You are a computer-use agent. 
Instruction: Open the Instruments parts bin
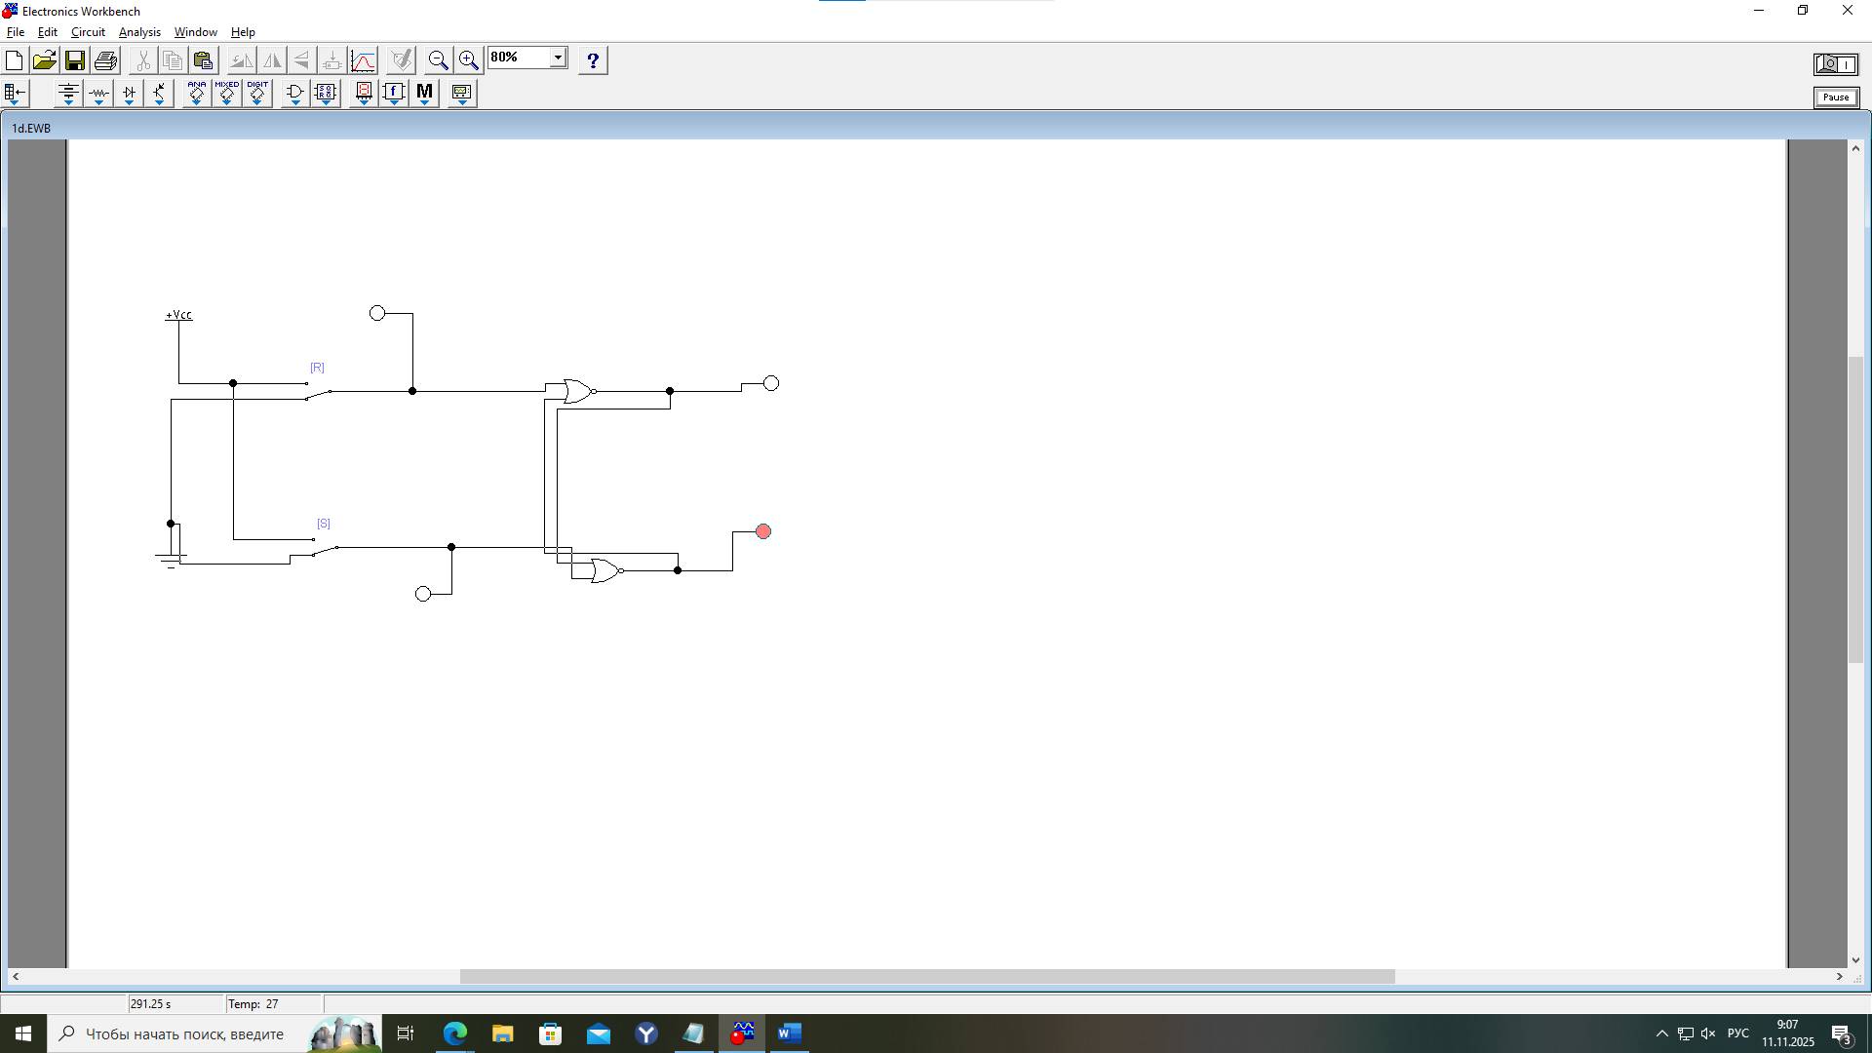pyautogui.click(x=462, y=94)
